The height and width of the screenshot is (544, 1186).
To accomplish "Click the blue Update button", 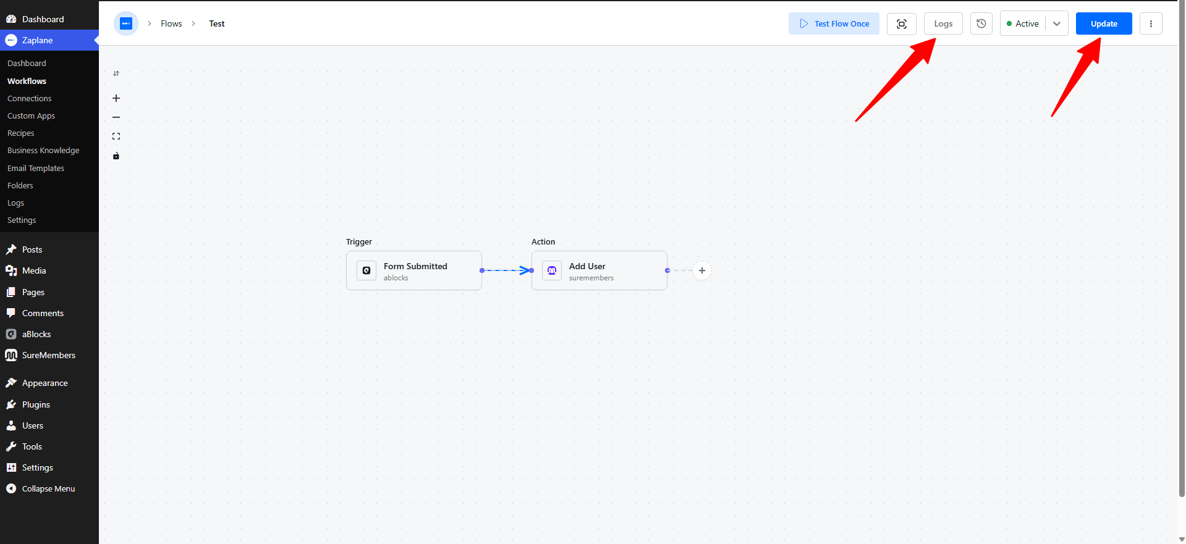I will (x=1104, y=23).
